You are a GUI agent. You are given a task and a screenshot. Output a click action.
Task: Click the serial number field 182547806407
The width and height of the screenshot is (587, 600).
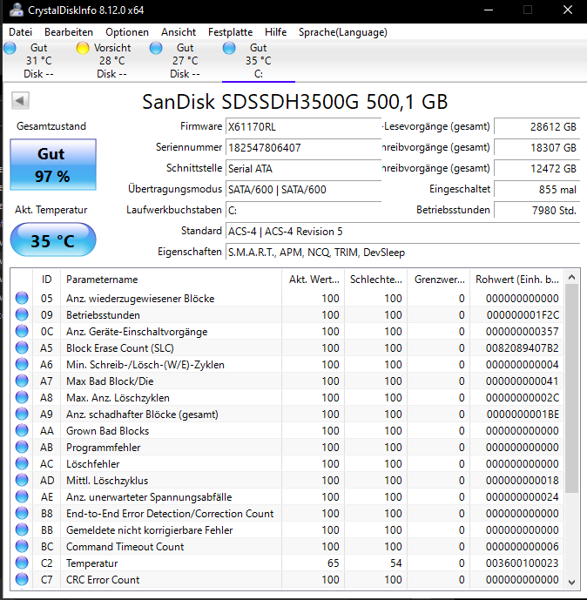[303, 148]
